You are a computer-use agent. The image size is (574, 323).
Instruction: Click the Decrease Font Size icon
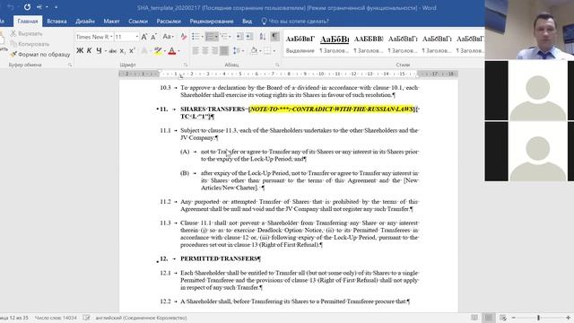pyautogui.click(x=153, y=37)
